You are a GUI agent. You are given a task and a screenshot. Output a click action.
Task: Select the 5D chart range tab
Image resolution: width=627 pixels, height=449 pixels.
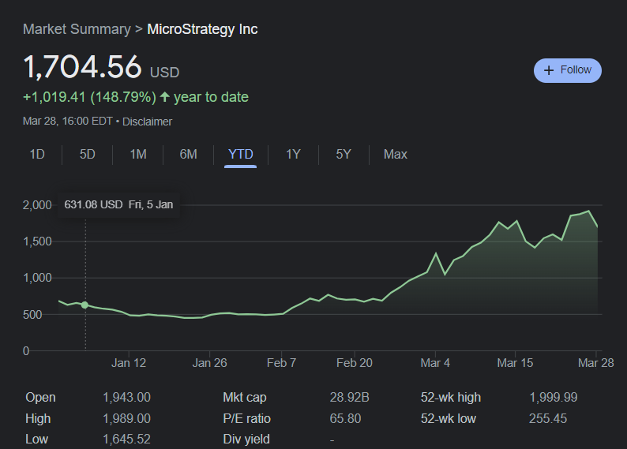click(x=88, y=154)
